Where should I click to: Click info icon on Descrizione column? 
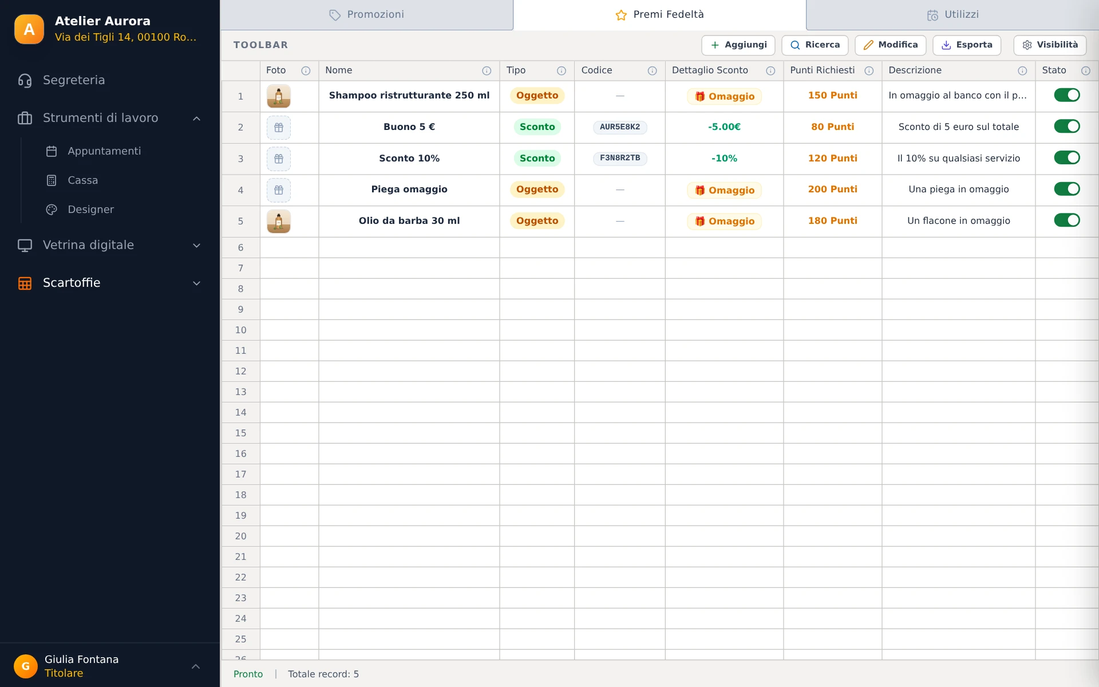click(x=1022, y=71)
